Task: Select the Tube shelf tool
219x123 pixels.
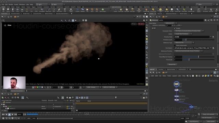Action: click(x=13, y=10)
